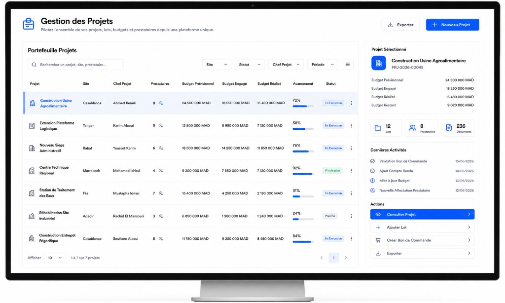Click the project code PRJ-2026-00045

407,68
